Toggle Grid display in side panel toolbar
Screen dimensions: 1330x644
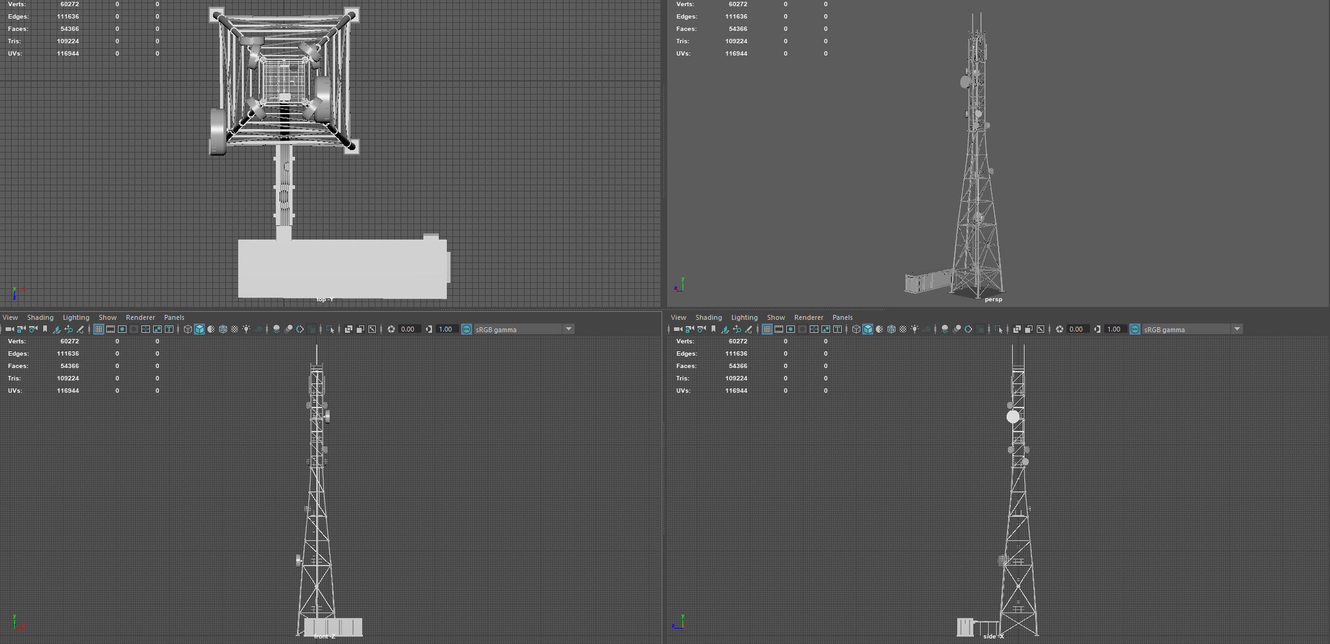(767, 329)
